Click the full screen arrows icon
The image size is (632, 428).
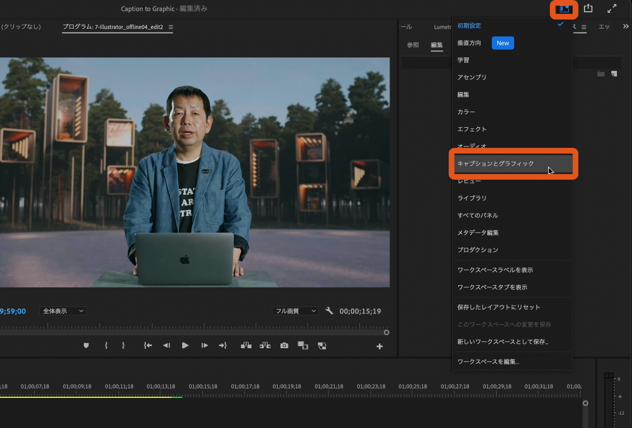(612, 8)
